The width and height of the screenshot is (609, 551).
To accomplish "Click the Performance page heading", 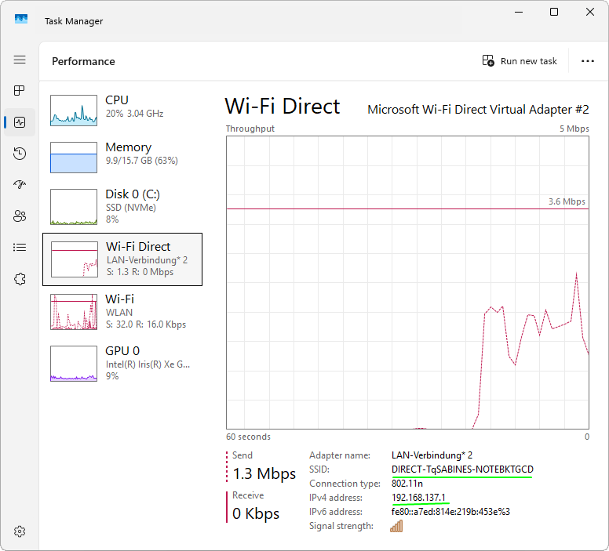I will 83,61.
